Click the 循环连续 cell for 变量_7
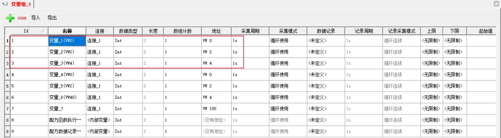Viewport: 501px width, 138px height. tap(402, 109)
